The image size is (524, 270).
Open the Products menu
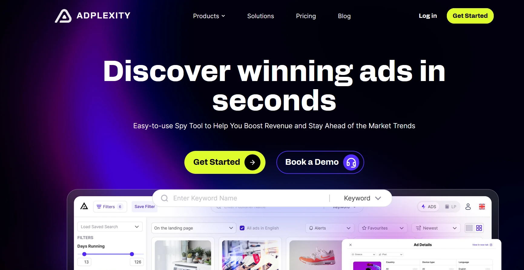pyautogui.click(x=209, y=16)
